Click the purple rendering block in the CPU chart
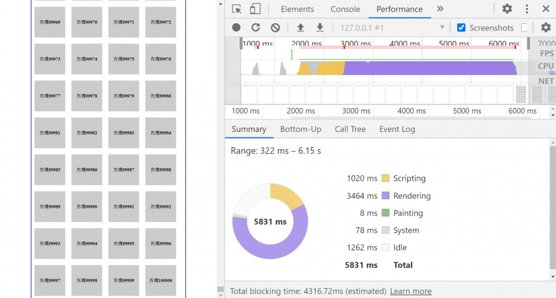This screenshot has width=556, height=298. (429, 68)
